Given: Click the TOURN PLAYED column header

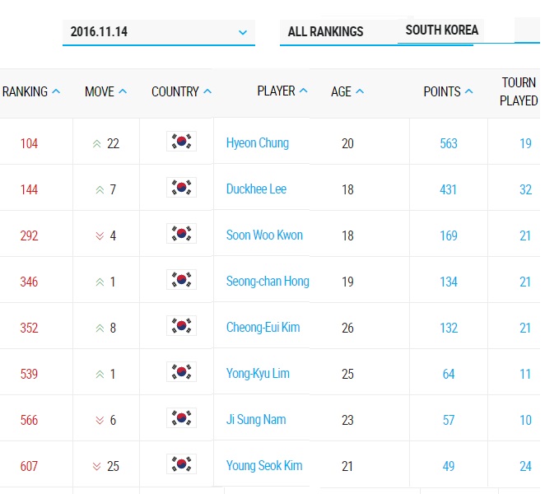Looking at the screenshot, I should 519,91.
